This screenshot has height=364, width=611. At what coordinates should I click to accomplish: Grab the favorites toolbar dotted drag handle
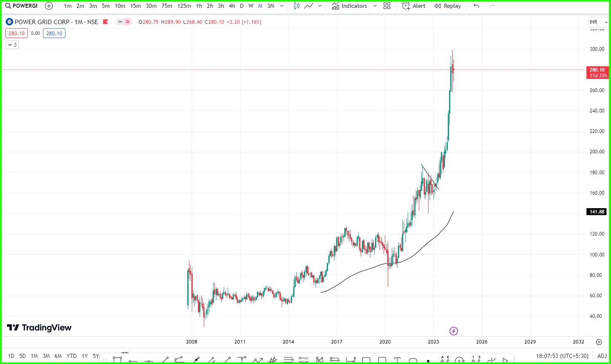pos(105,360)
